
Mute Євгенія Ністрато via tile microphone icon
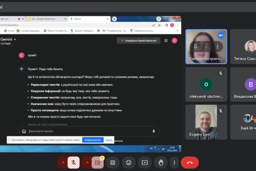click(x=207, y=47)
